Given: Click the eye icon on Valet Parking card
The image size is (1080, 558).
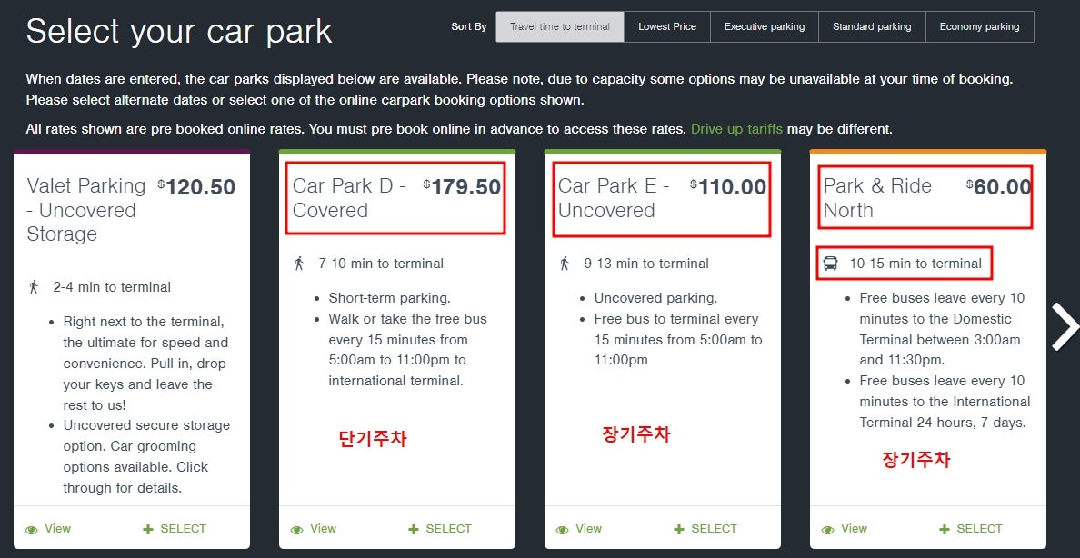Looking at the screenshot, I should click(32, 529).
